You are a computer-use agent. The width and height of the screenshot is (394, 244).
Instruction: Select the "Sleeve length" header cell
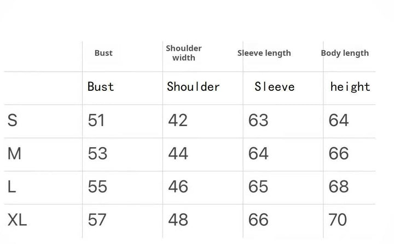264,53
